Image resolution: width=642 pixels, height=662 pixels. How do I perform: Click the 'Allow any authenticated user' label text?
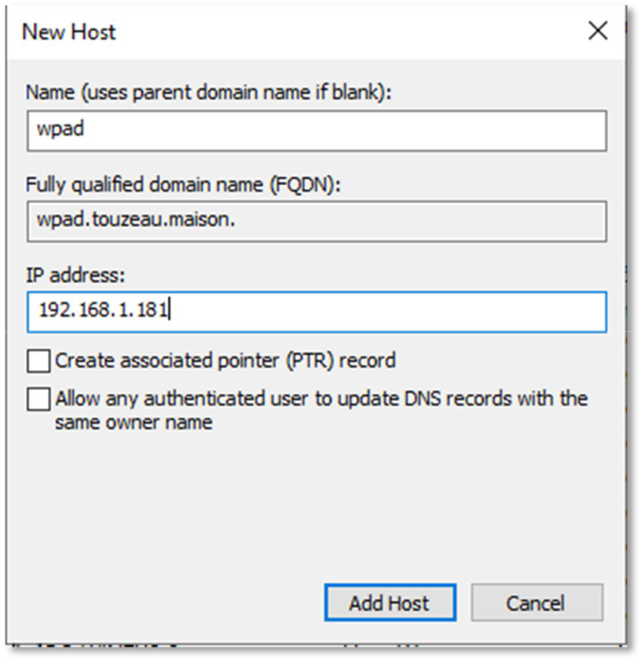(321, 399)
